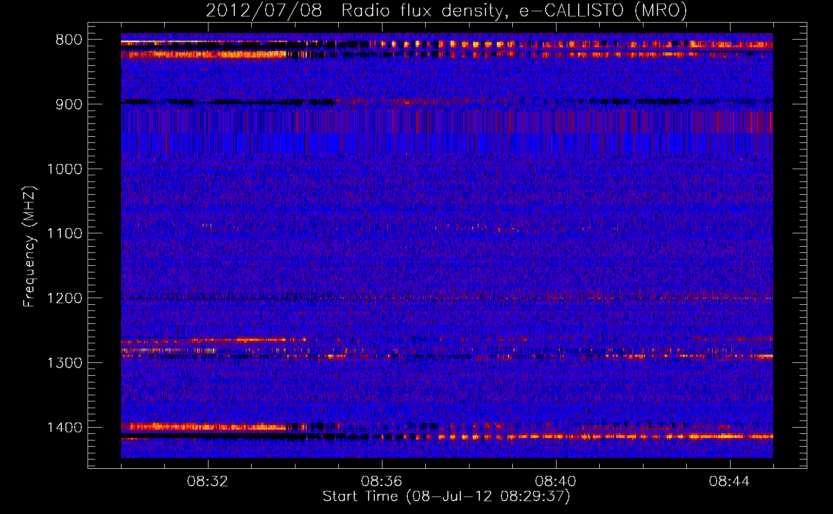Click the 08:32 time tick label
833x514 pixels.
click(207, 482)
